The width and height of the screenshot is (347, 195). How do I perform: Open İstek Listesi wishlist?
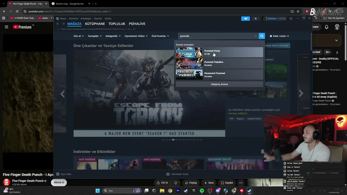(x=279, y=36)
